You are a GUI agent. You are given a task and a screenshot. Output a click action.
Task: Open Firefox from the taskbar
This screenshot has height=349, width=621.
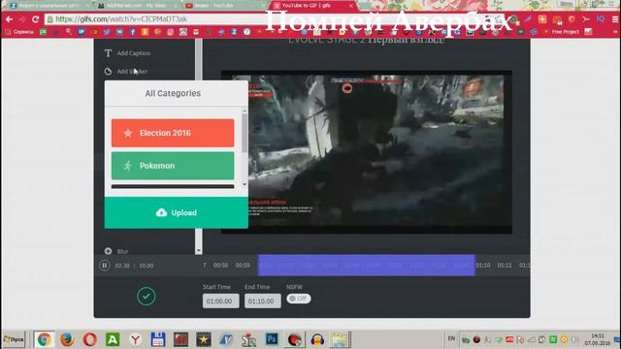67,339
